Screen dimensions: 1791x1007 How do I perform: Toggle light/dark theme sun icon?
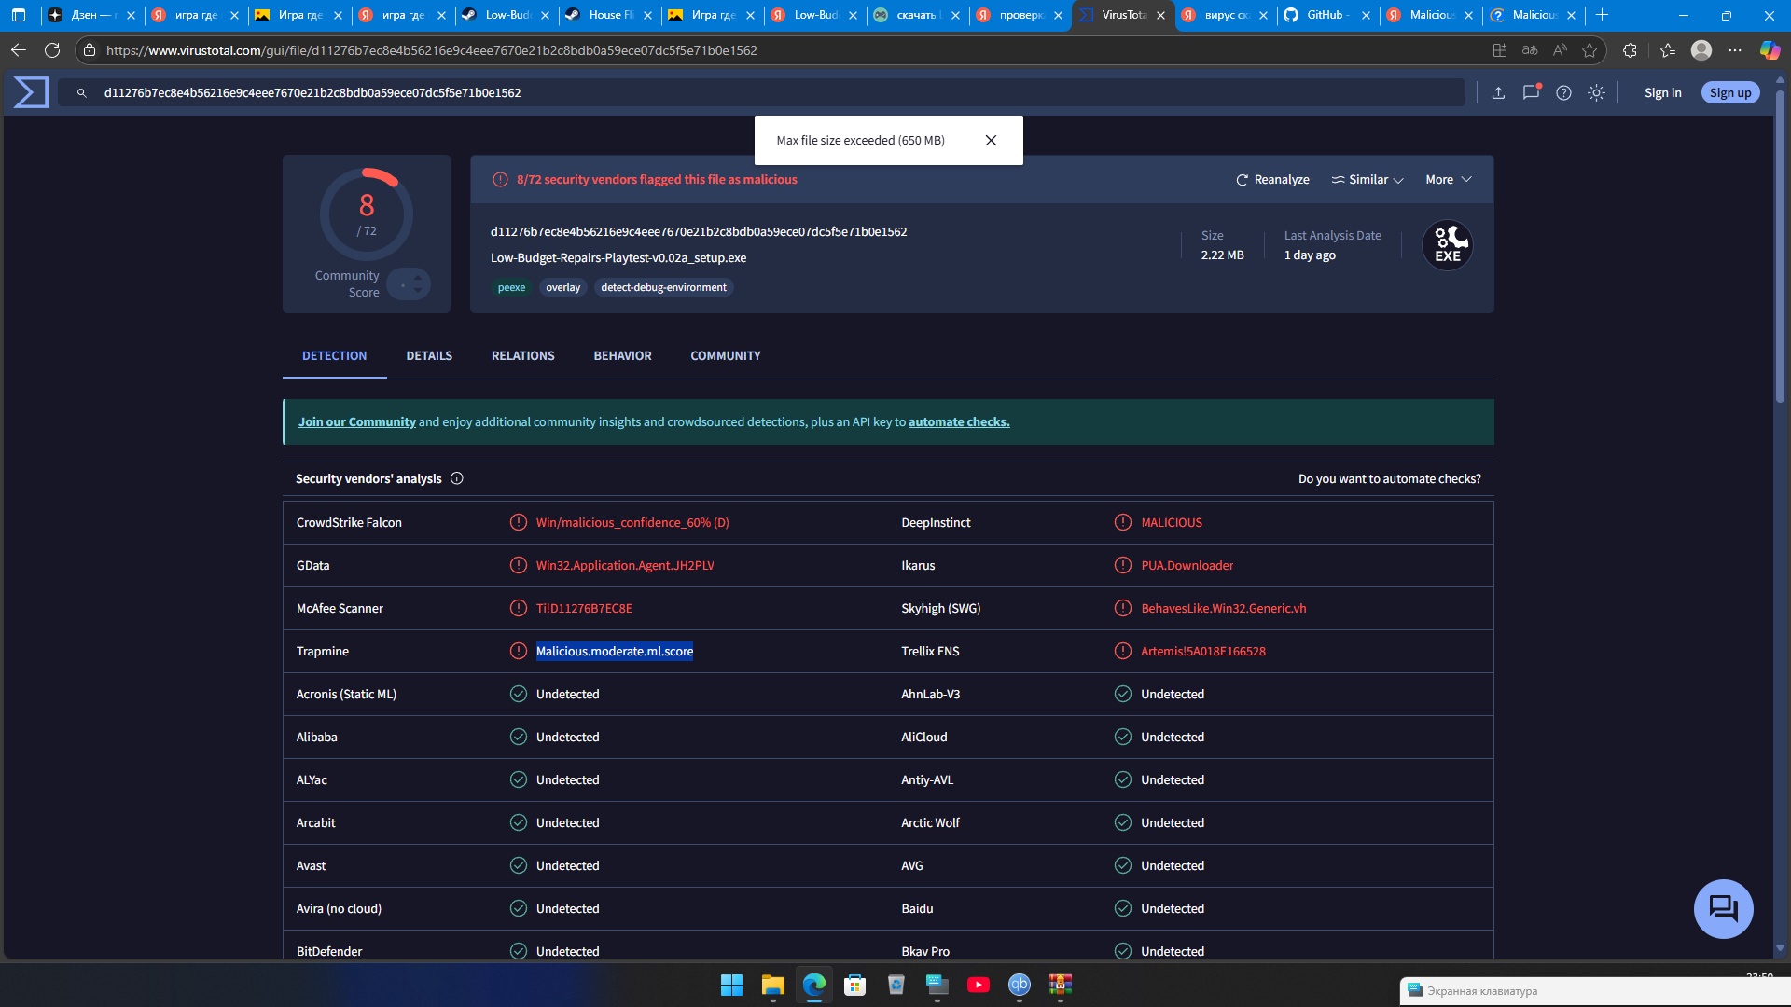(1597, 92)
